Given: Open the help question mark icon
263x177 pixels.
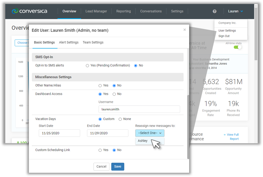Looking at the screenshot, I should (x=214, y=11).
